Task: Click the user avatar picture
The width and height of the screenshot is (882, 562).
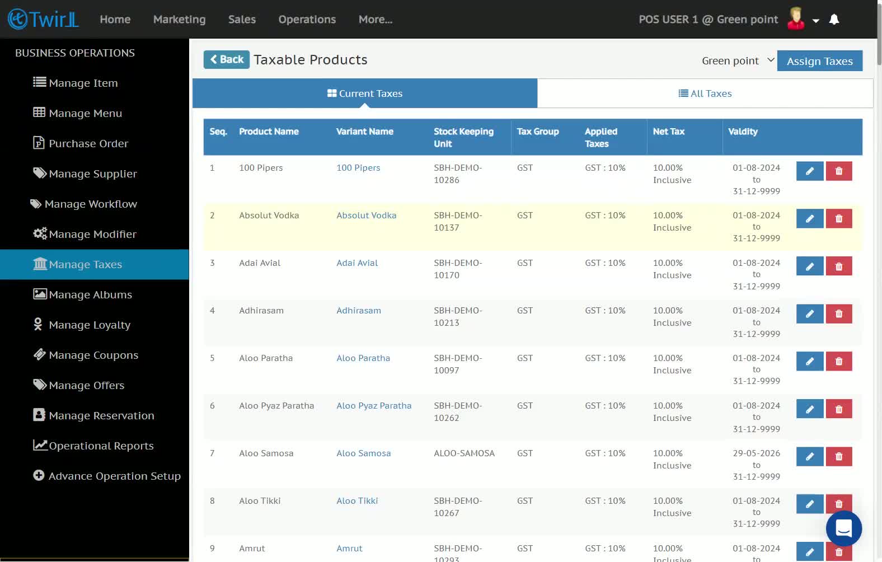Action: coord(796,18)
